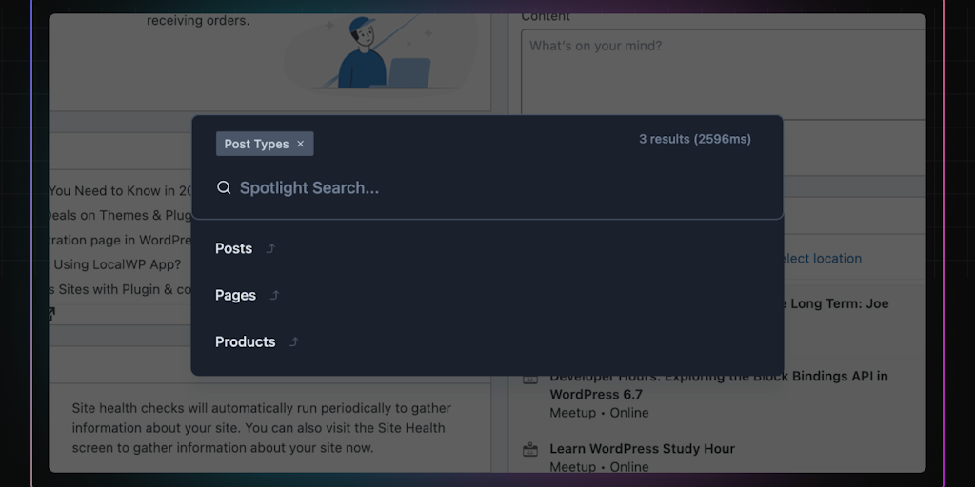Click the external link icon below news list
This screenshot has height=487, width=975.
[x=50, y=314]
